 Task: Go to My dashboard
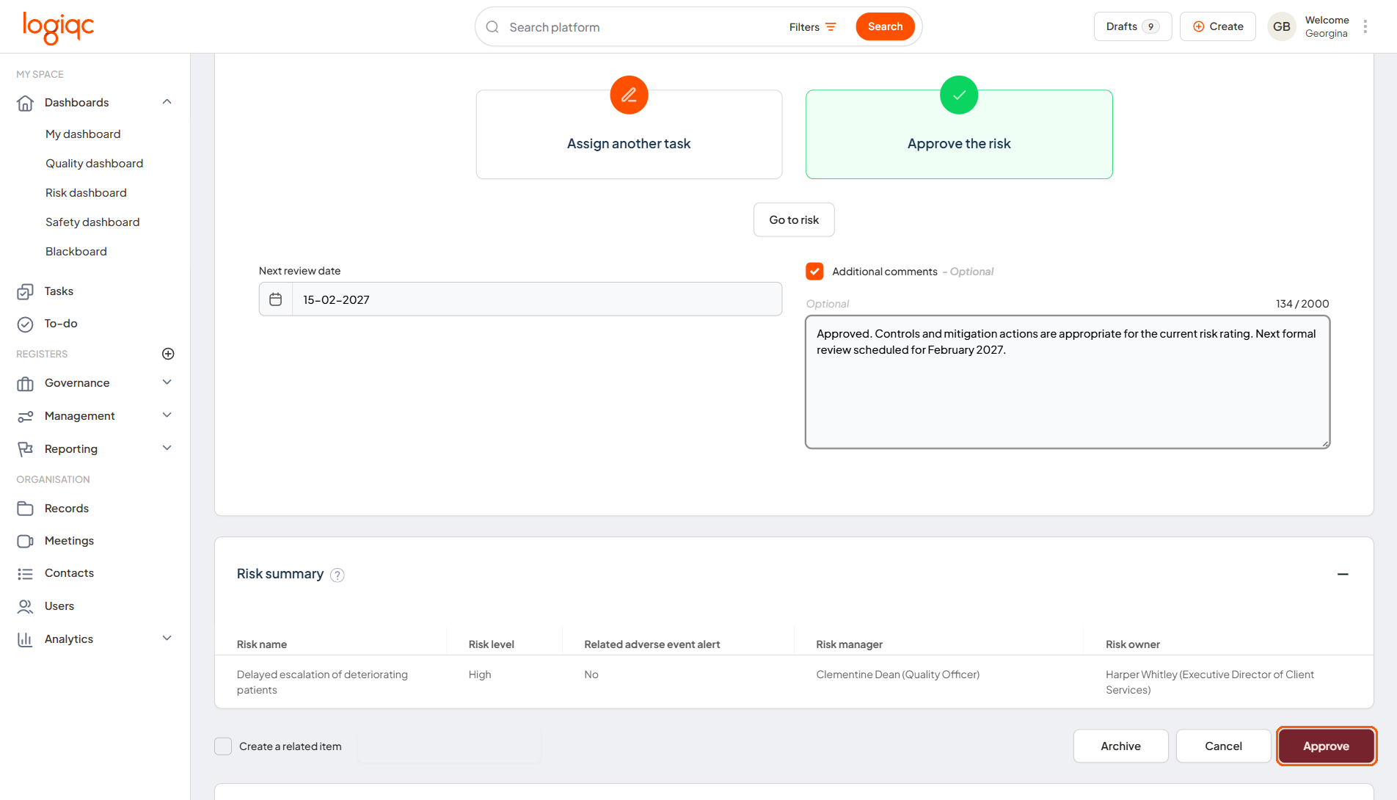[x=83, y=134]
